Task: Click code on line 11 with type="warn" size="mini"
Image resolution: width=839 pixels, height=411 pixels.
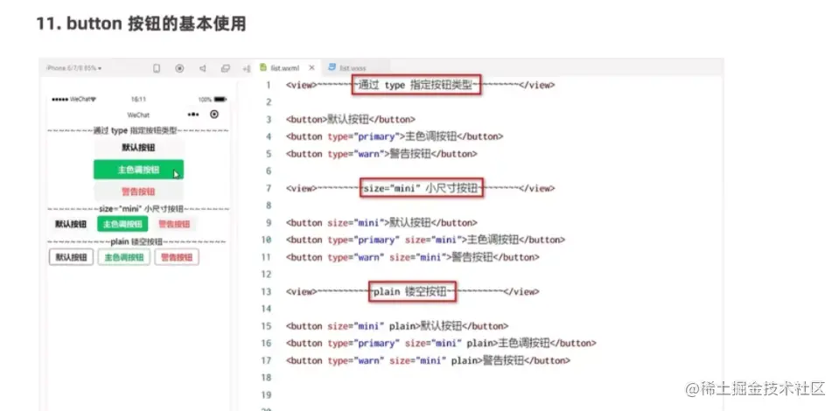Action: pyautogui.click(x=413, y=257)
